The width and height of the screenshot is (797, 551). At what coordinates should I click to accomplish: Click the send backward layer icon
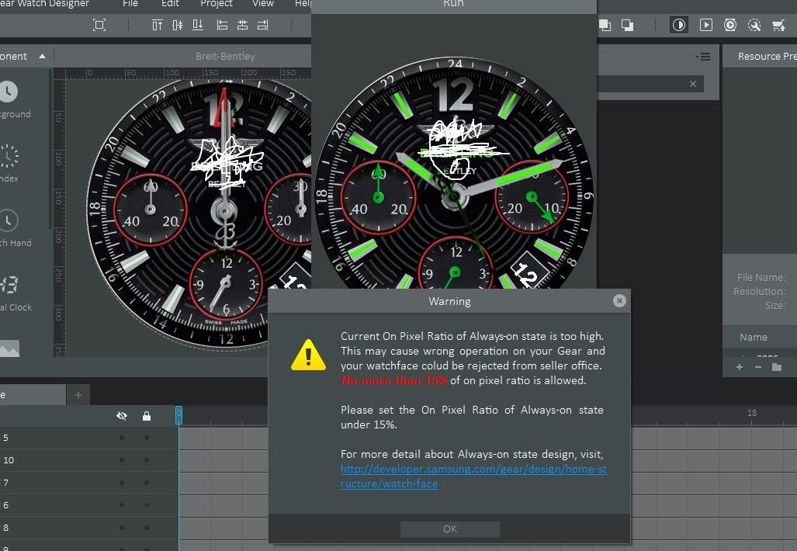tap(628, 25)
